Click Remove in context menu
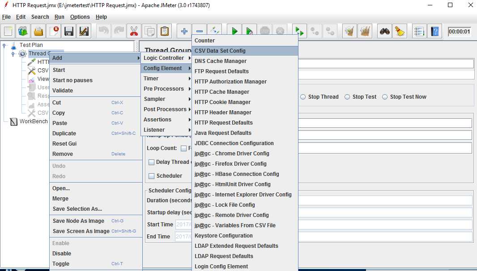477x271 pixels. (x=96, y=154)
